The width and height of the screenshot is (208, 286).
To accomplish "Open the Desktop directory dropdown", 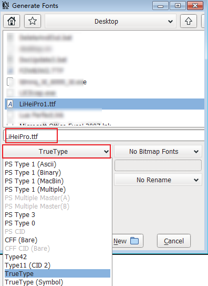I will pyautogui.click(x=110, y=22).
